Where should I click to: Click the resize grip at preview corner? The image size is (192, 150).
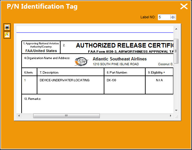[x=177, y=117]
